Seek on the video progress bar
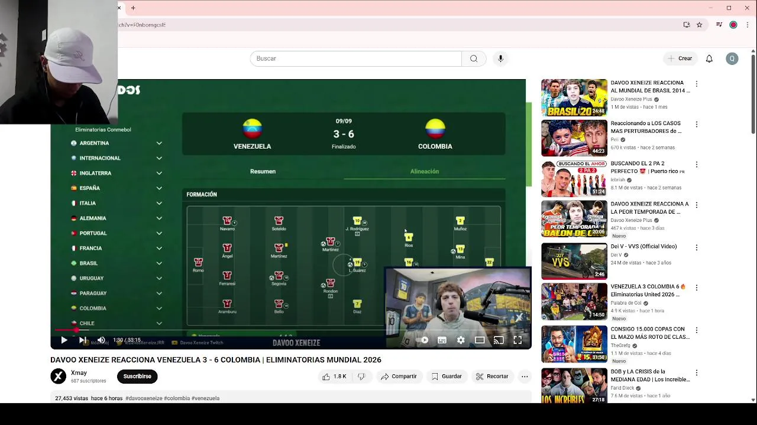757x425 pixels. pyautogui.click(x=291, y=331)
